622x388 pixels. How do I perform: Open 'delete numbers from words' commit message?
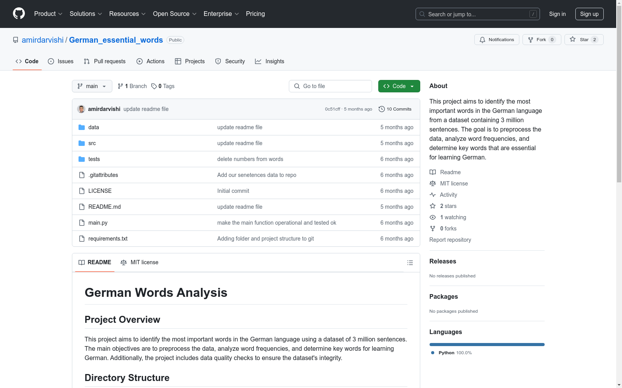pos(250,159)
